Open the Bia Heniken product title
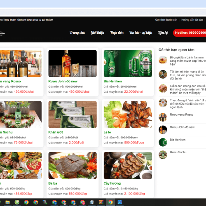The image size is (206, 206). pos(113,81)
